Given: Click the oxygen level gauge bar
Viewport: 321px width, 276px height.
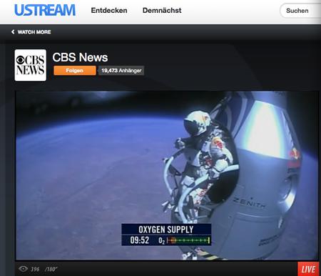Looking at the screenshot, I should [x=188, y=240].
